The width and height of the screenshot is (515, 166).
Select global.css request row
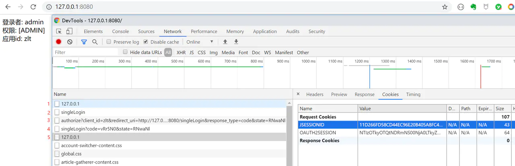coord(169,154)
